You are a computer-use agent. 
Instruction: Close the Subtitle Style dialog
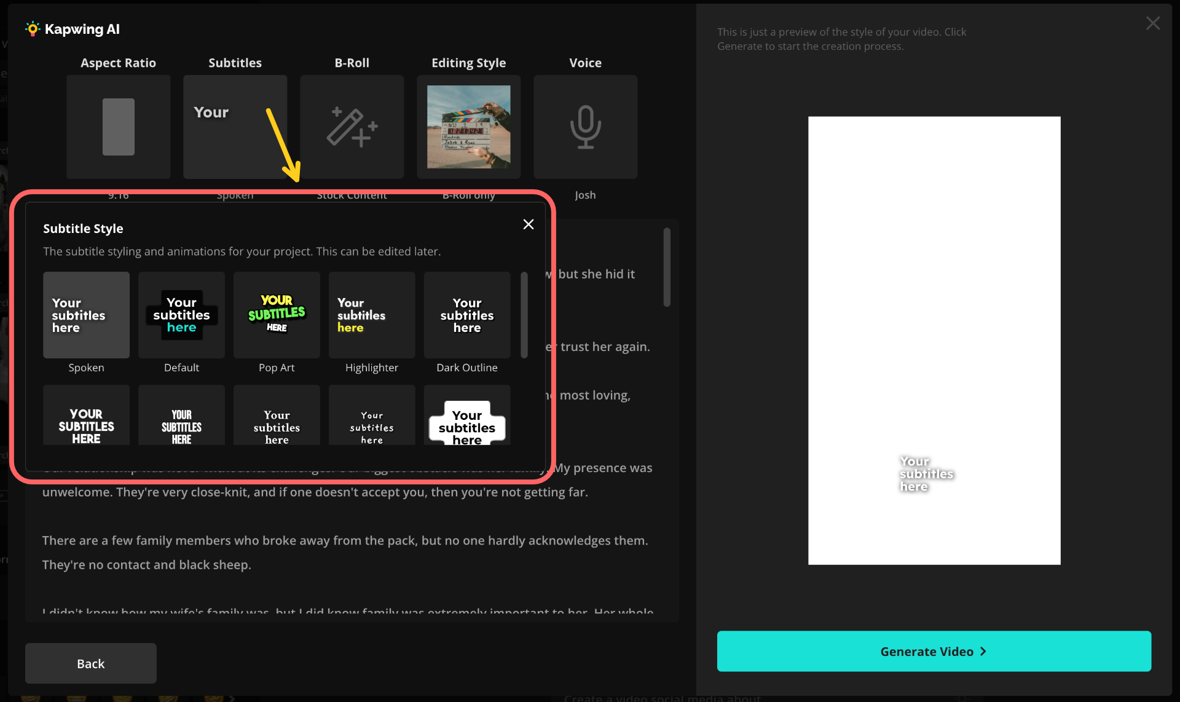528,224
